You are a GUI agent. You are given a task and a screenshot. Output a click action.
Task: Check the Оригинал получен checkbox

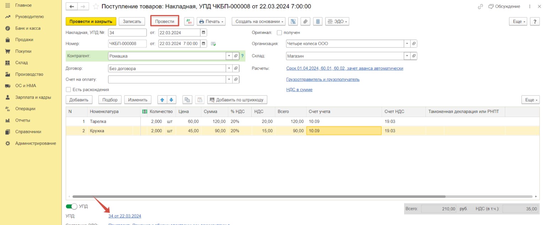[279, 32]
